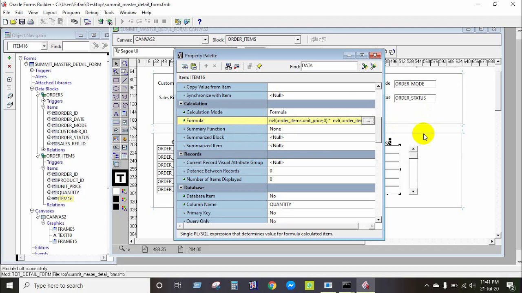Click the Copy Properties icon in Property Palette

coord(185,66)
